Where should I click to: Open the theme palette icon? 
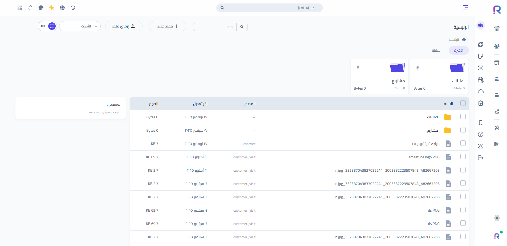pyautogui.click(x=41, y=8)
